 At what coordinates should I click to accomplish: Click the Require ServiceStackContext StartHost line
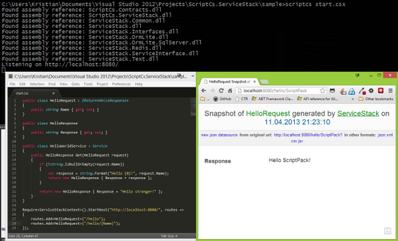[x=103, y=210]
